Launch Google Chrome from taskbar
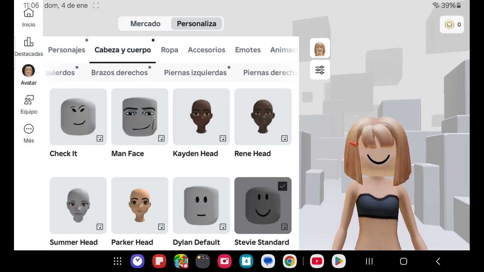The height and width of the screenshot is (272, 484). (290, 261)
